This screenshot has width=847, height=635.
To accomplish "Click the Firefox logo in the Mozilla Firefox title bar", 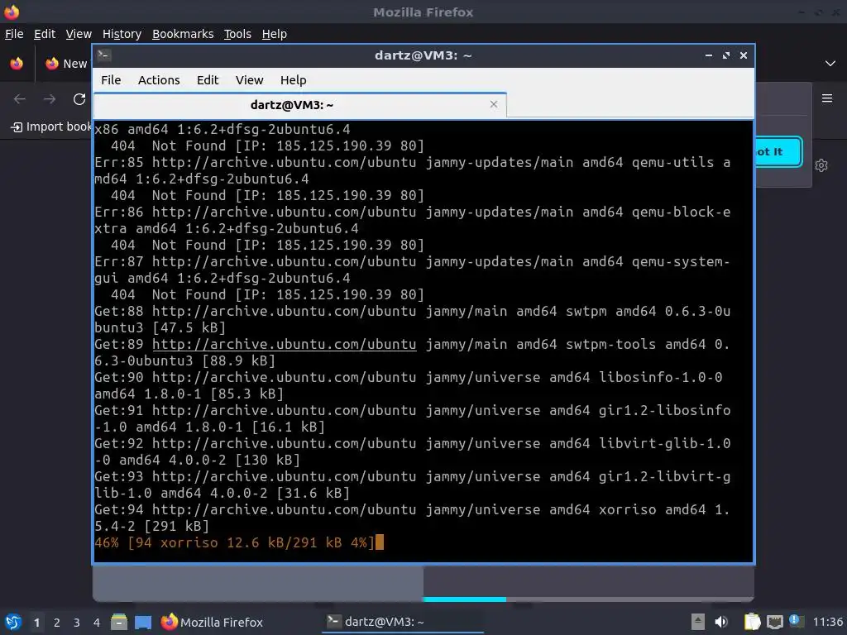I will (12, 12).
